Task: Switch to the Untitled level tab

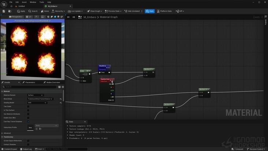Action: coord(22,6)
